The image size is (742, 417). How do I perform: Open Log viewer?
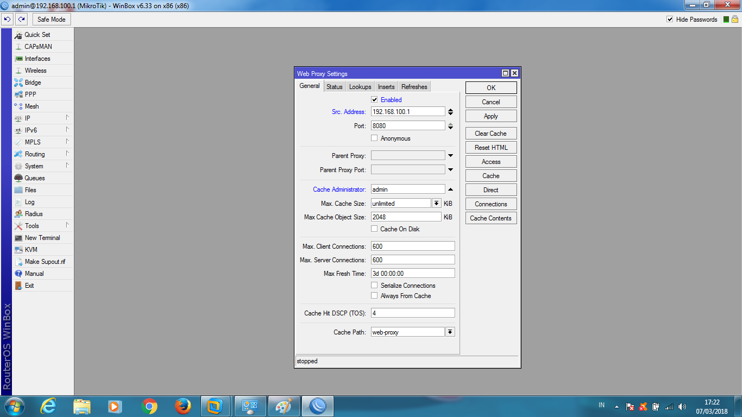tap(43, 202)
